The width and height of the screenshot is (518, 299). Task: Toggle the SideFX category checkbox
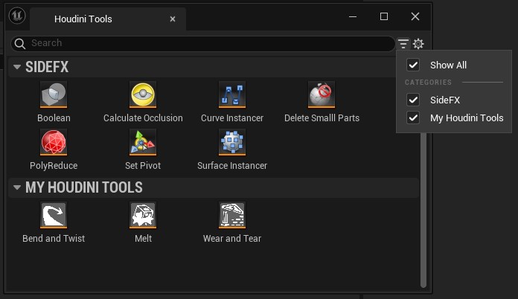pyautogui.click(x=413, y=100)
